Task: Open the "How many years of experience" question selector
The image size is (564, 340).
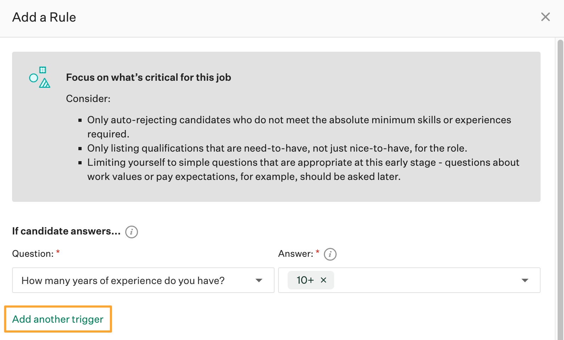Action: pos(143,280)
